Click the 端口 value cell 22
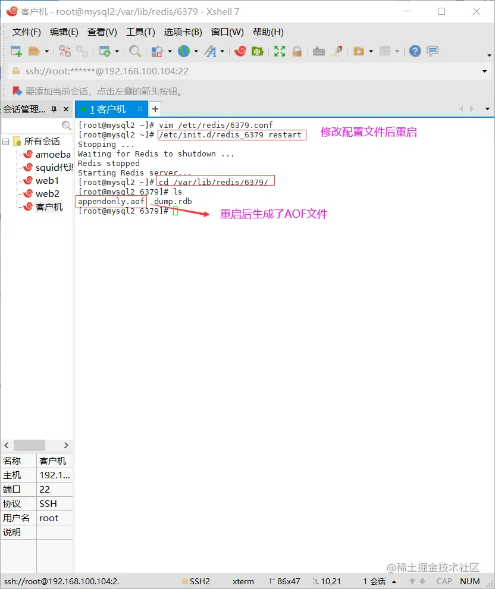This screenshot has height=589, width=495. coord(55,490)
